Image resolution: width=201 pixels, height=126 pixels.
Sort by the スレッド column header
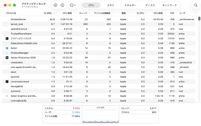point(83,13)
